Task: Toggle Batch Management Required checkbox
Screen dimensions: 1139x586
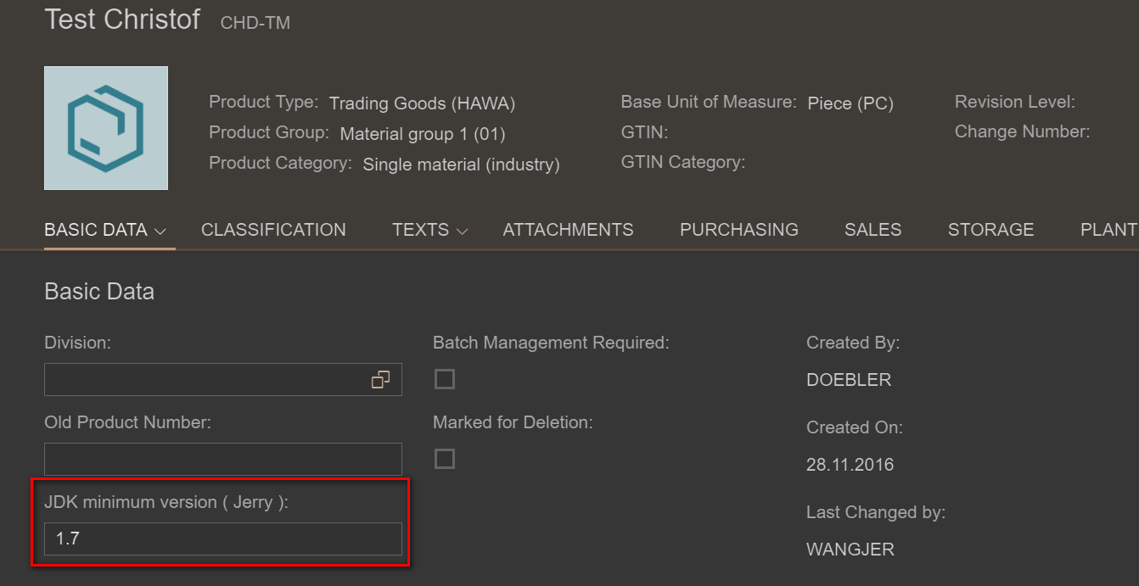Action: click(x=445, y=379)
